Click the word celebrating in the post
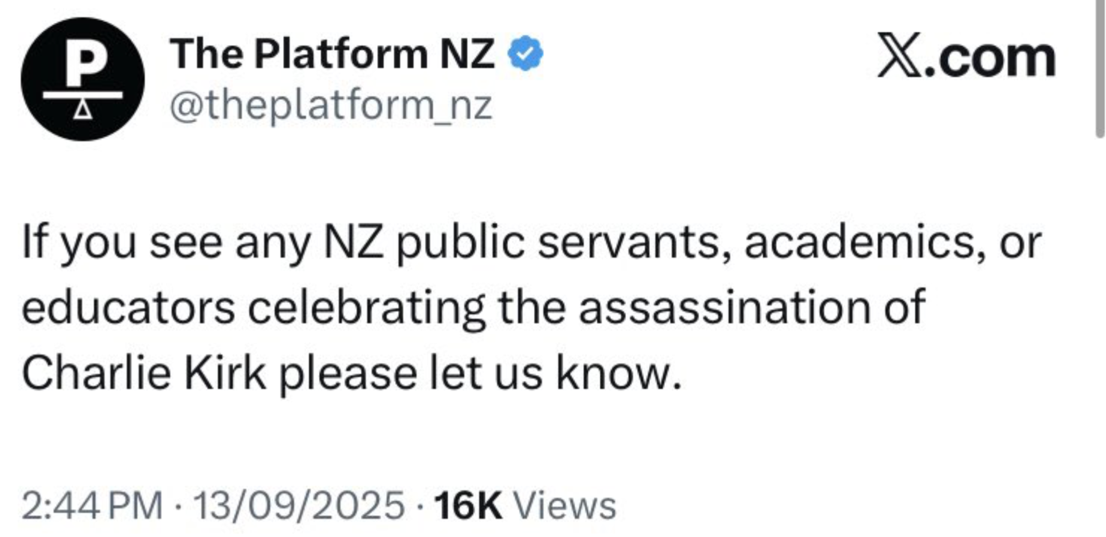The height and width of the screenshot is (537, 1106). click(x=366, y=308)
